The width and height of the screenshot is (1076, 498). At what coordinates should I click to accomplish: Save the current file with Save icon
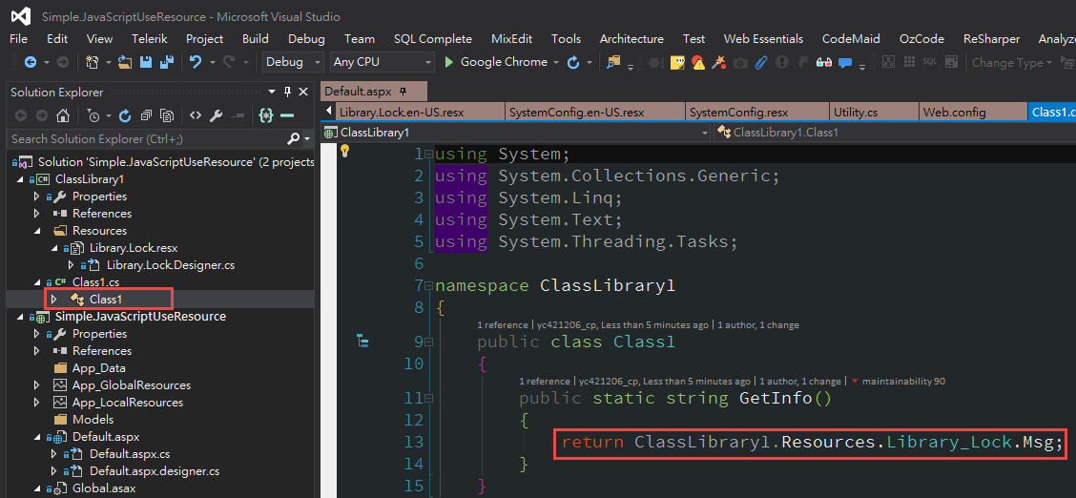click(x=146, y=62)
